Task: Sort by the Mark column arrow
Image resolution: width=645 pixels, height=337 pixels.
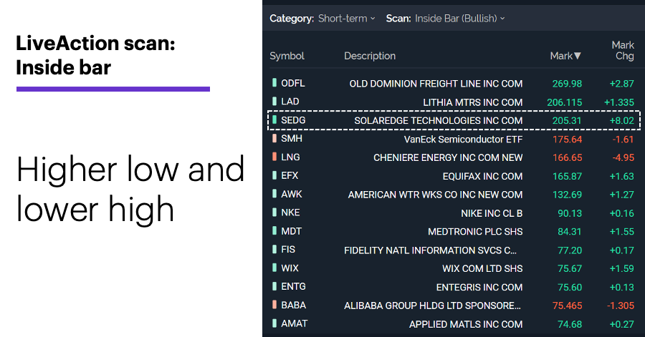Action: pos(577,56)
